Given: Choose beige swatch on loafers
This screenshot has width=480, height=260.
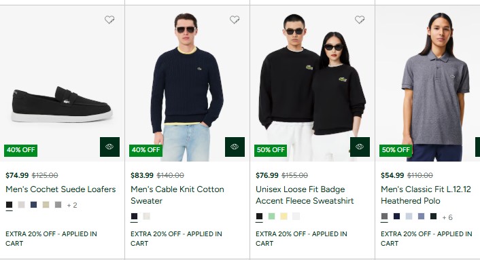Looking at the screenshot, I should pyautogui.click(x=46, y=205).
